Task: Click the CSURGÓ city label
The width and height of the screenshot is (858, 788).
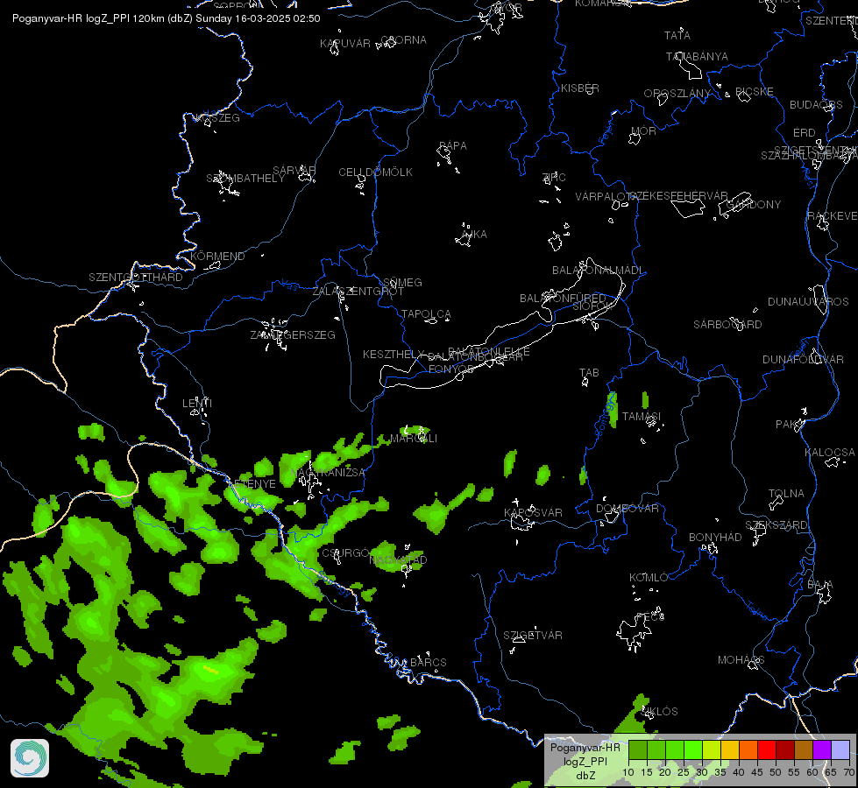Action: [345, 553]
